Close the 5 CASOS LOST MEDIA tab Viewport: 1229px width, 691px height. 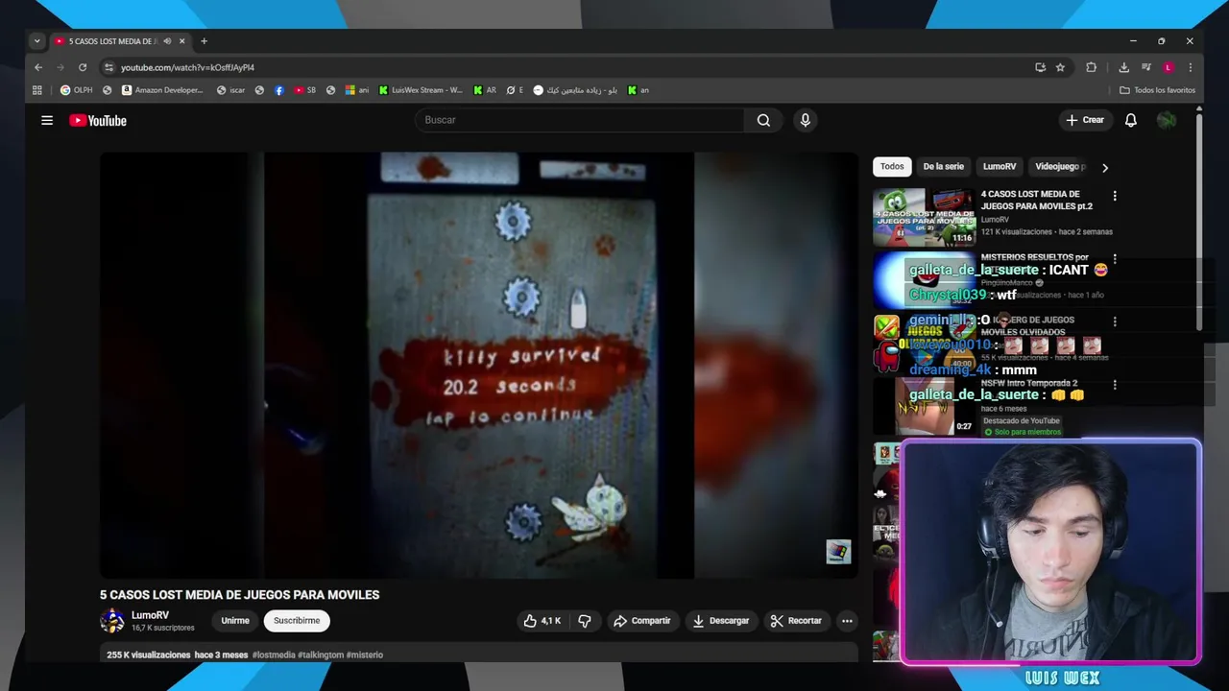pos(181,41)
